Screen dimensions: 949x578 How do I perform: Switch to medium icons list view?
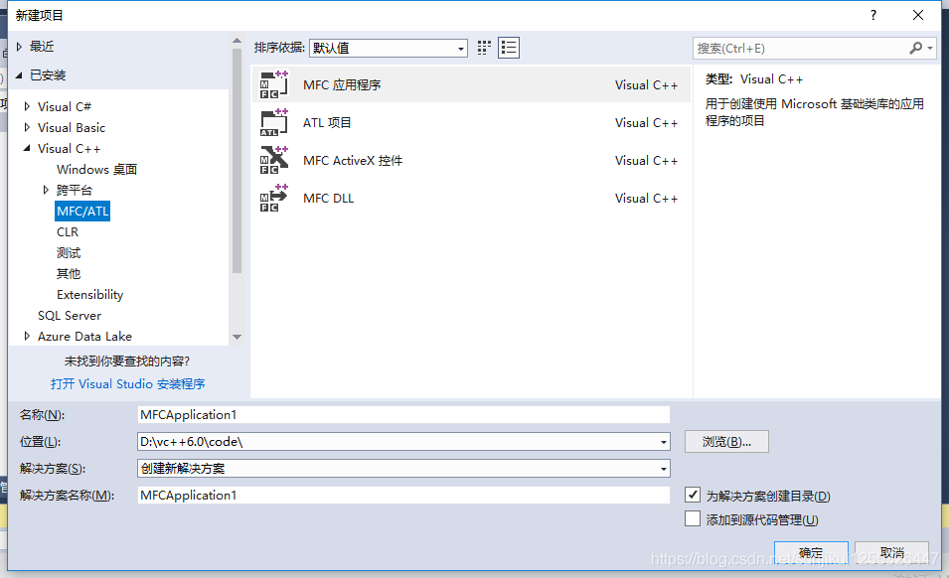509,48
